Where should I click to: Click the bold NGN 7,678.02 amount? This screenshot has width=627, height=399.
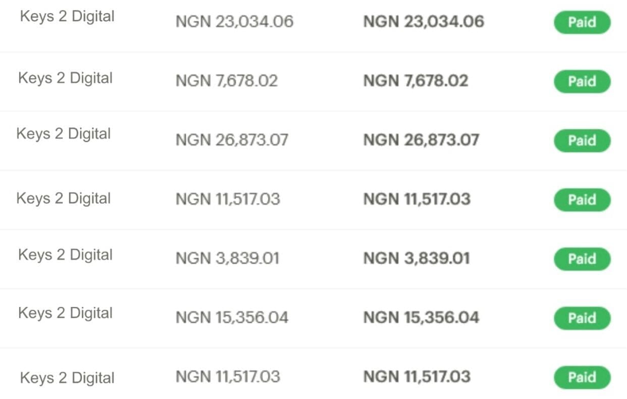pyautogui.click(x=415, y=81)
